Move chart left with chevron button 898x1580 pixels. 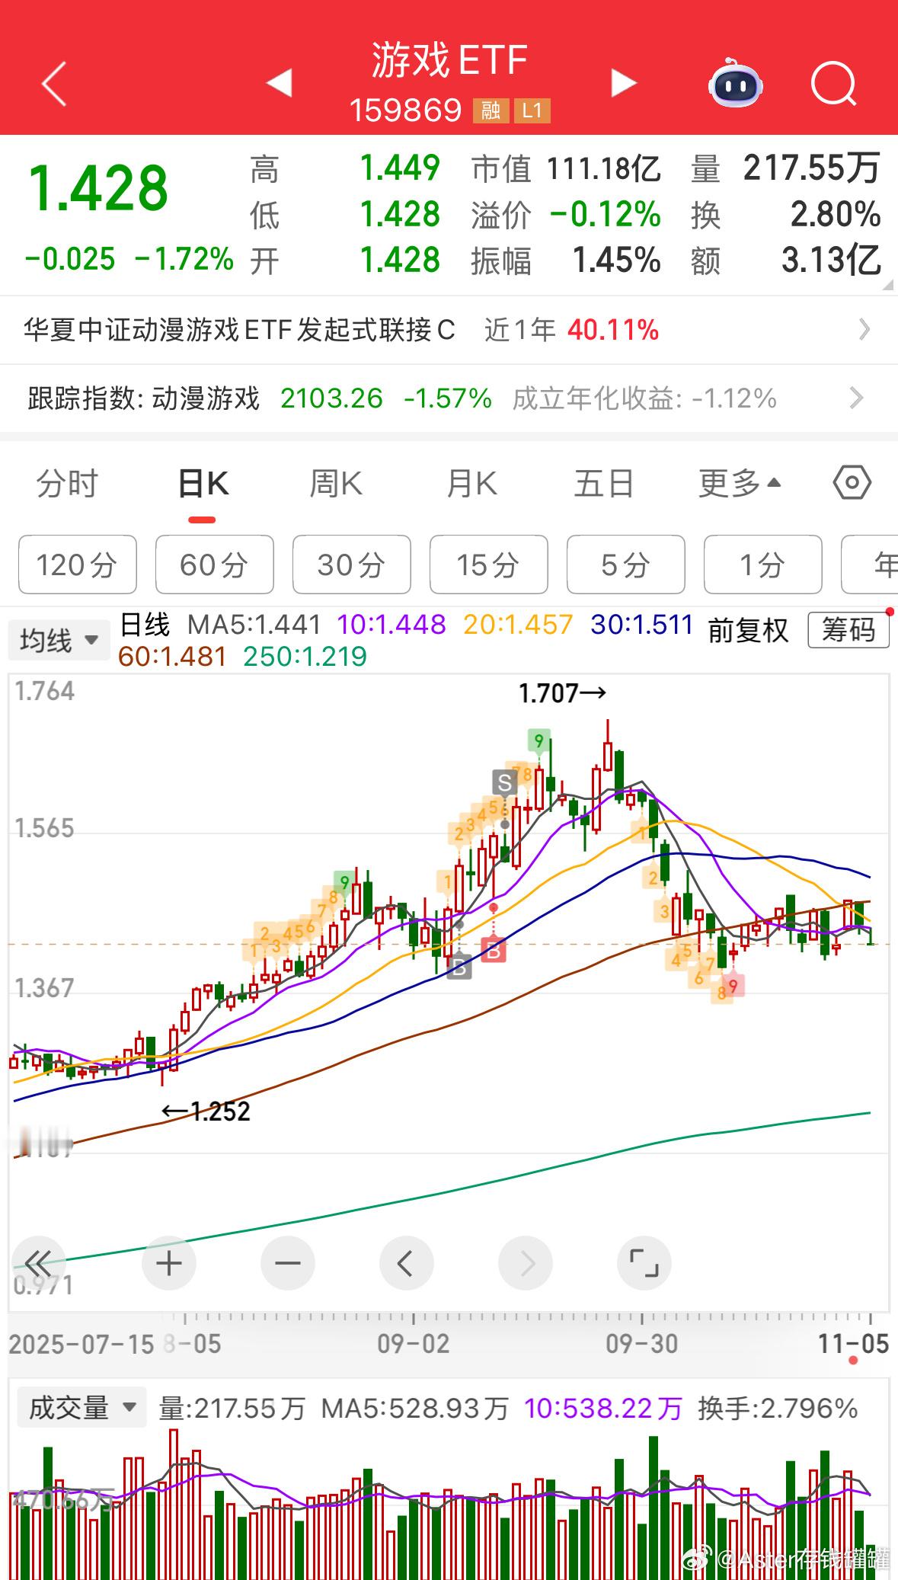[x=407, y=1263]
